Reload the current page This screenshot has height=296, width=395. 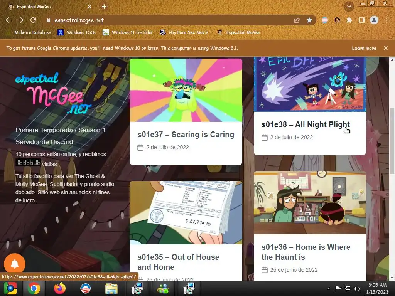pos(33,20)
